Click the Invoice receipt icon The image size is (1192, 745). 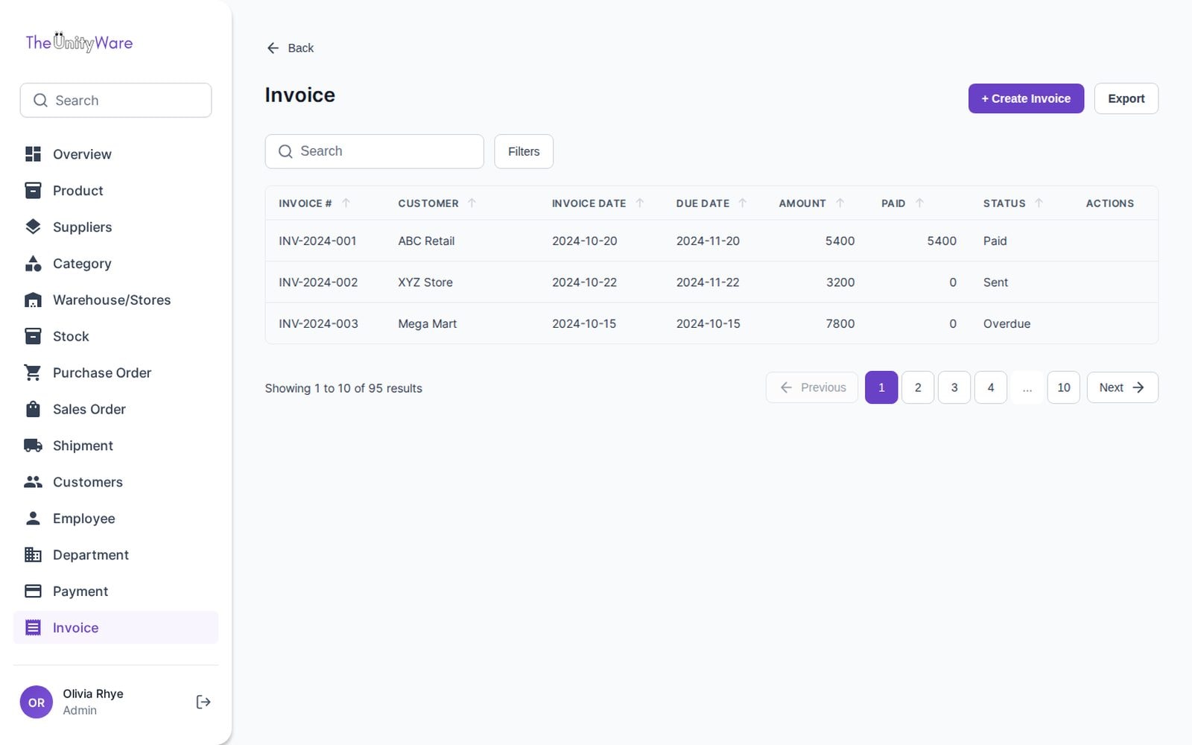coord(33,628)
